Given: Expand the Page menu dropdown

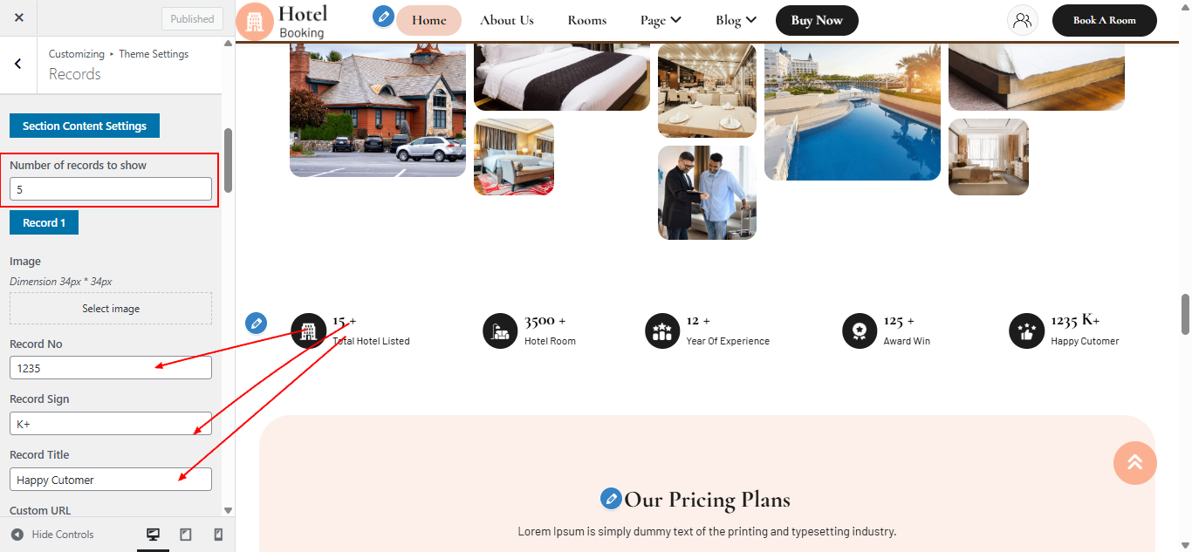Looking at the screenshot, I should pos(661,20).
